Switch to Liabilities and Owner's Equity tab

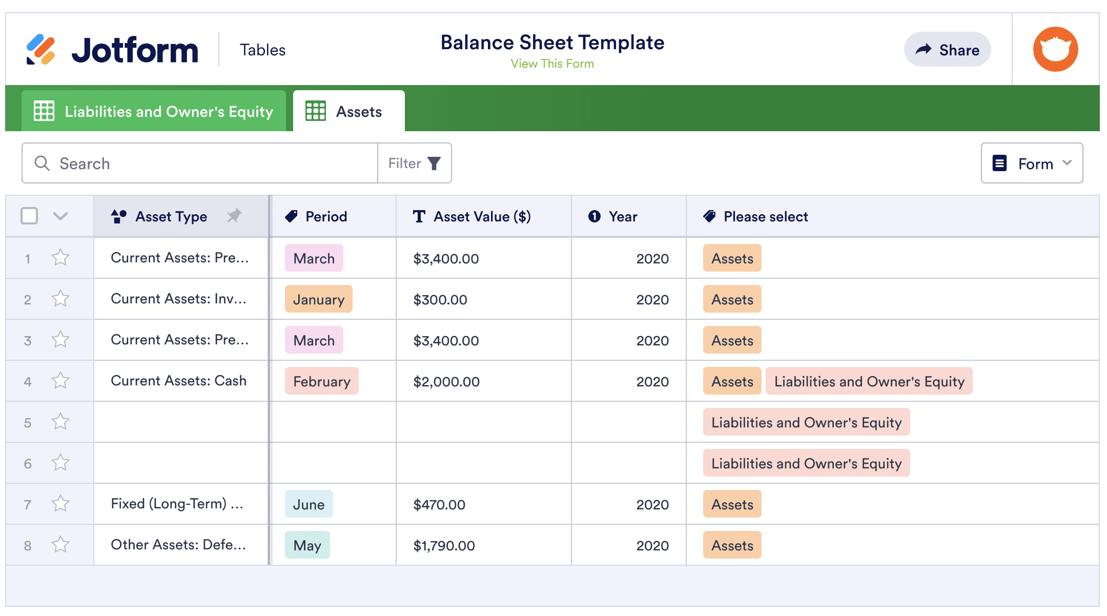coord(154,111)
